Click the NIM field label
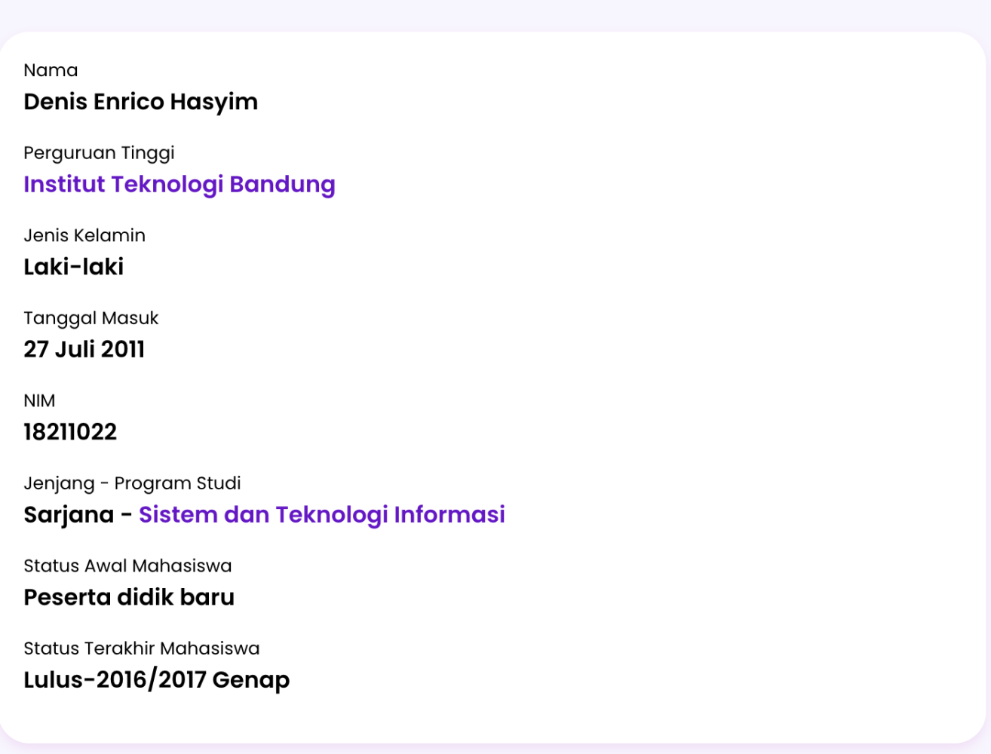The height and width of the screenshot is (754, 991). (39, 400)
